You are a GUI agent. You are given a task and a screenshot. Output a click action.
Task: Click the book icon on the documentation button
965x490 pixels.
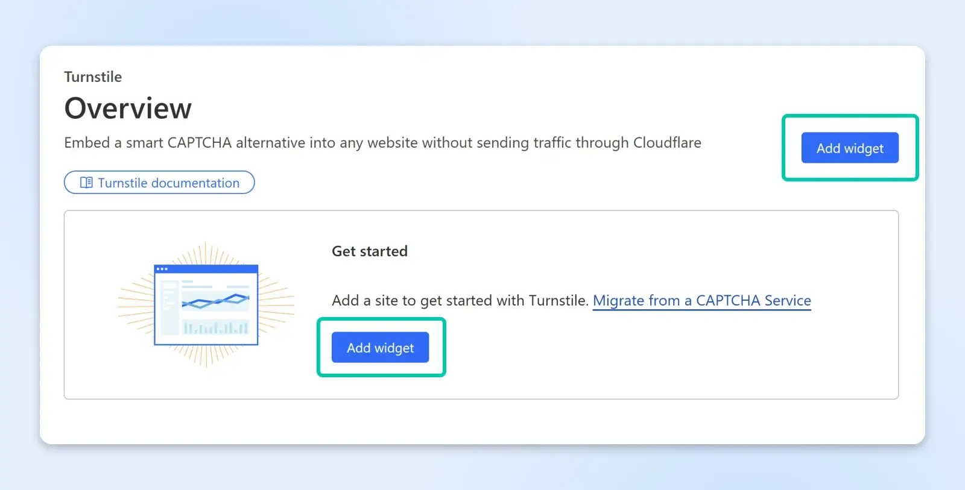point(86,182)
